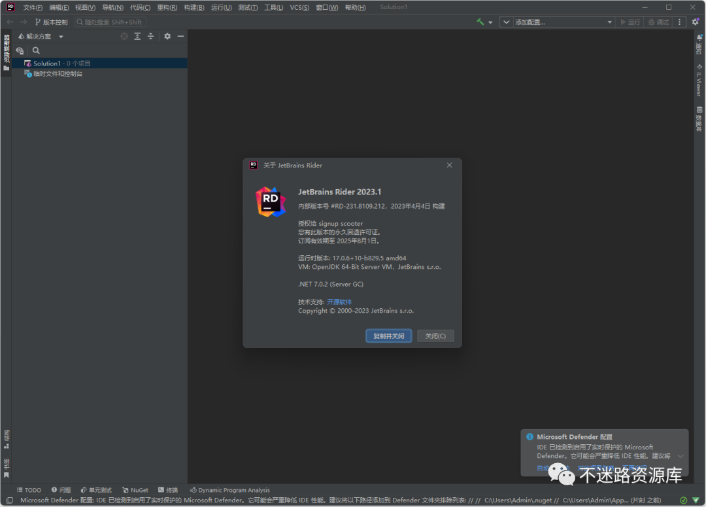
Task: Open the VCS(S) menu
Action: point(299,7)
